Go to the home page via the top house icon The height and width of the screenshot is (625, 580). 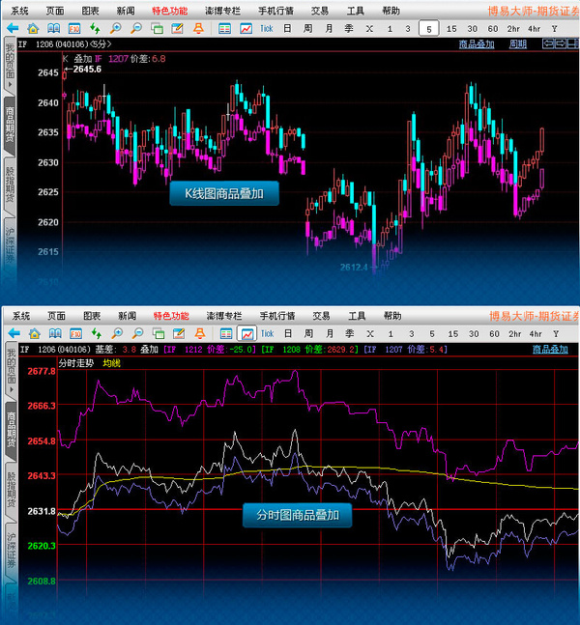point(34,29)
